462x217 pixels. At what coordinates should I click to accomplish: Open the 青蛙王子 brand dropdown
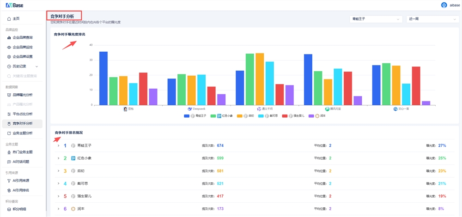tap(376, 19)
